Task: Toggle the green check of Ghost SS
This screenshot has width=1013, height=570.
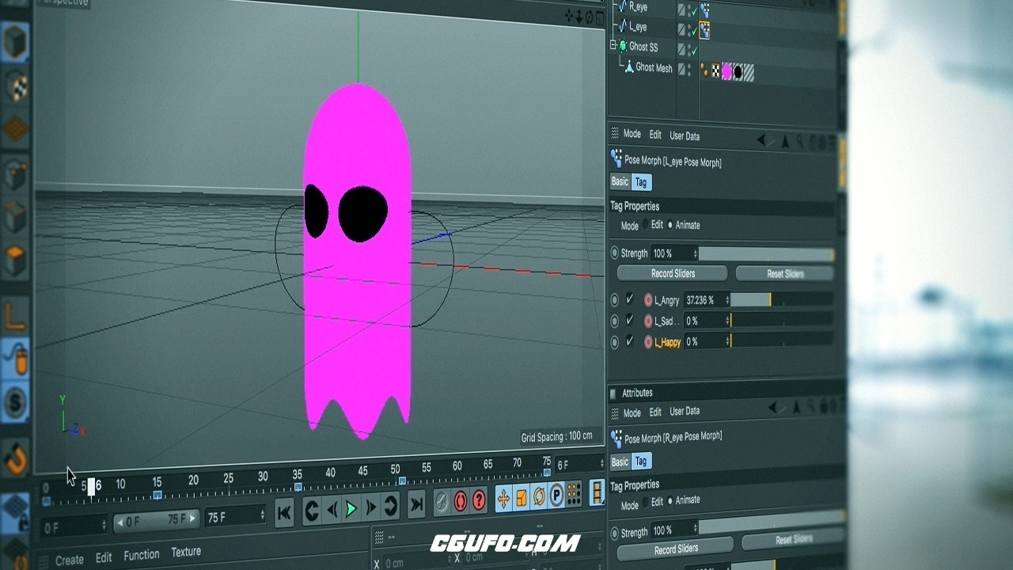Action: (x=694, y=51)
